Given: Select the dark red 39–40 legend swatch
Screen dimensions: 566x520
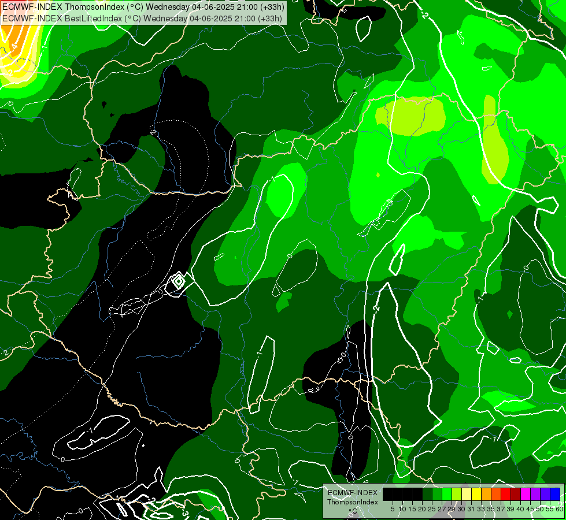Looking at the screenshot, I should tap(516, 494).
